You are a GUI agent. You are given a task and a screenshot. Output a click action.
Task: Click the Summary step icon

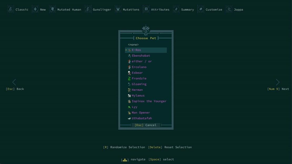[176, 9]
